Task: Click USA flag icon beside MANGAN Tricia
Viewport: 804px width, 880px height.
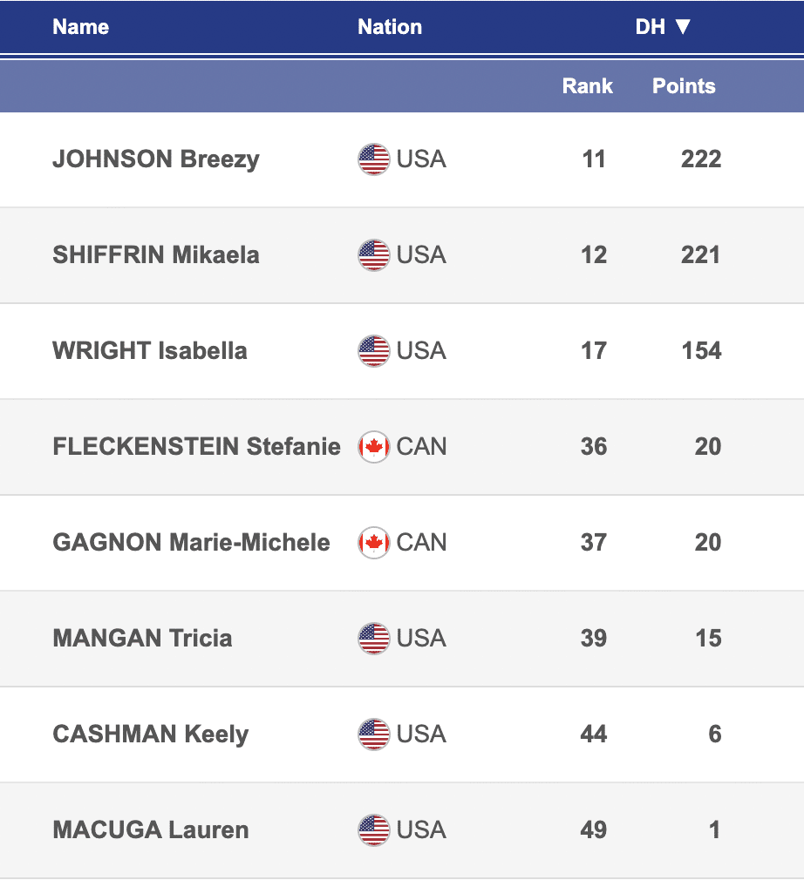Action: pos(373,639)
